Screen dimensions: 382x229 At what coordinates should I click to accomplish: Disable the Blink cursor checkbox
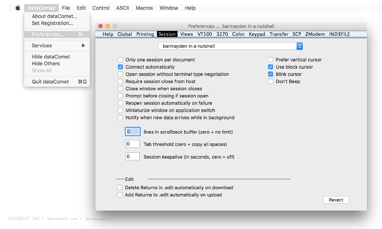pyautogui.click(x=271, y=74)
